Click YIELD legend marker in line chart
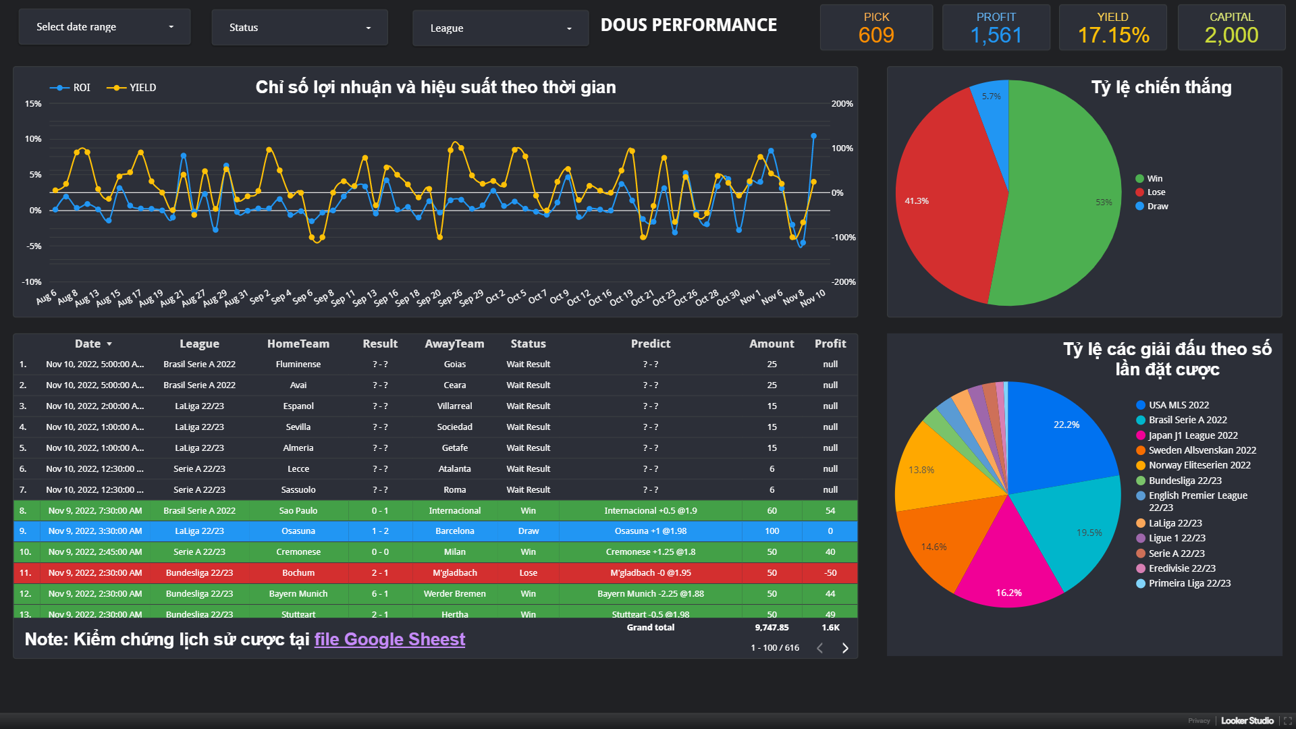1296x729 pixels. (x=117, y=88)
